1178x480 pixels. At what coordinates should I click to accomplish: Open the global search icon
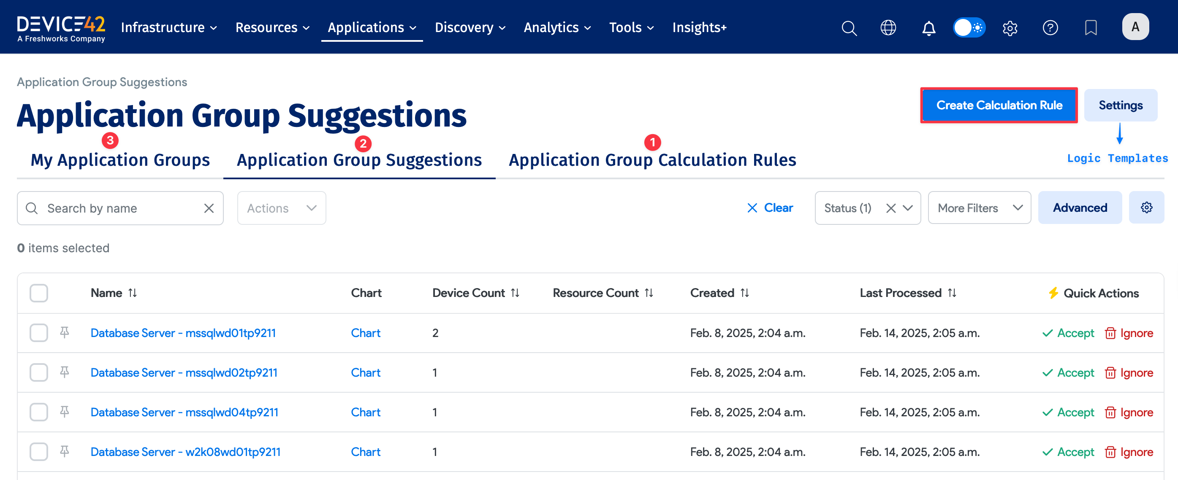[849, 27]
